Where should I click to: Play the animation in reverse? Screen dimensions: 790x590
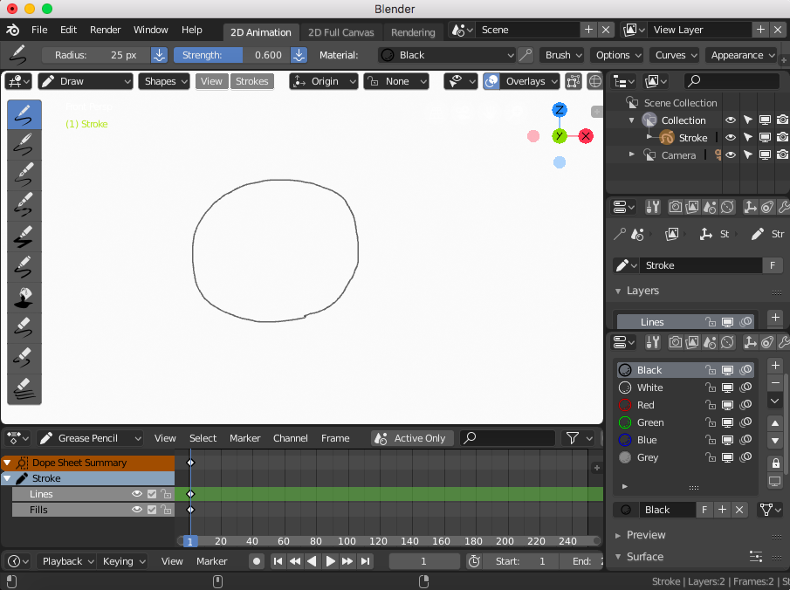click(x=313, y=561)
